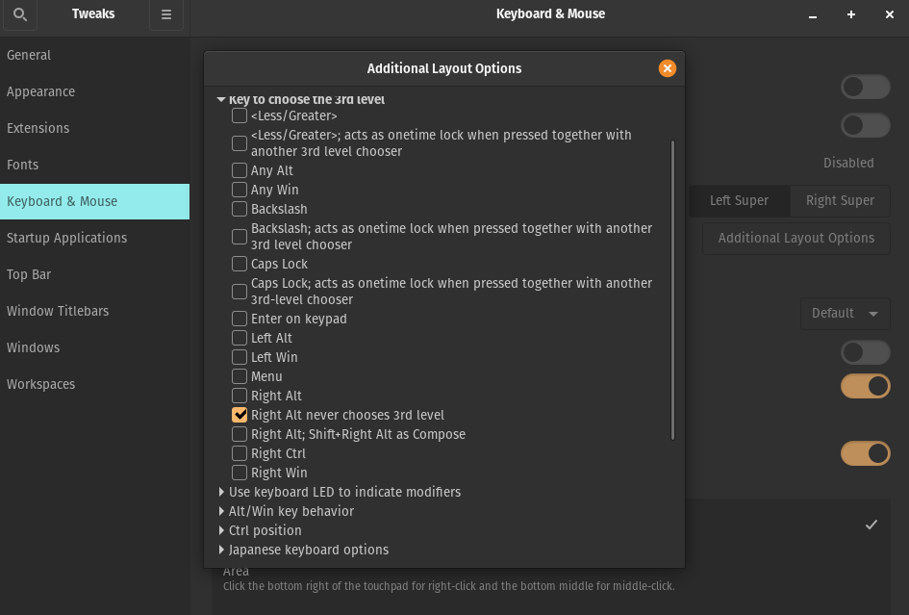Expand Alt/Win key behavior section

pos(222,511)
